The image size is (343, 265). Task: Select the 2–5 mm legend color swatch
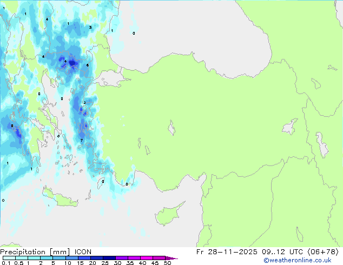point(47,258)
